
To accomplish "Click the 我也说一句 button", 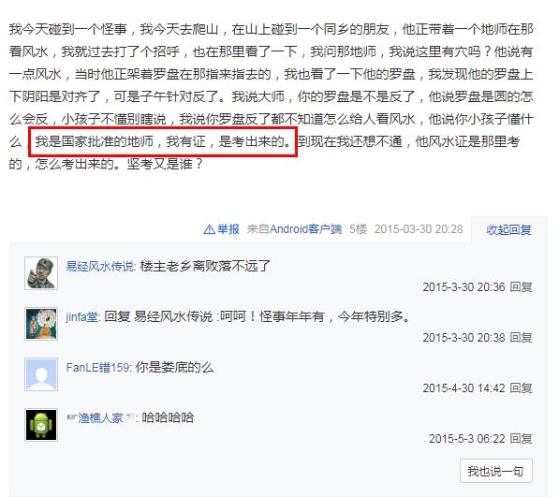I will (496, 471).
